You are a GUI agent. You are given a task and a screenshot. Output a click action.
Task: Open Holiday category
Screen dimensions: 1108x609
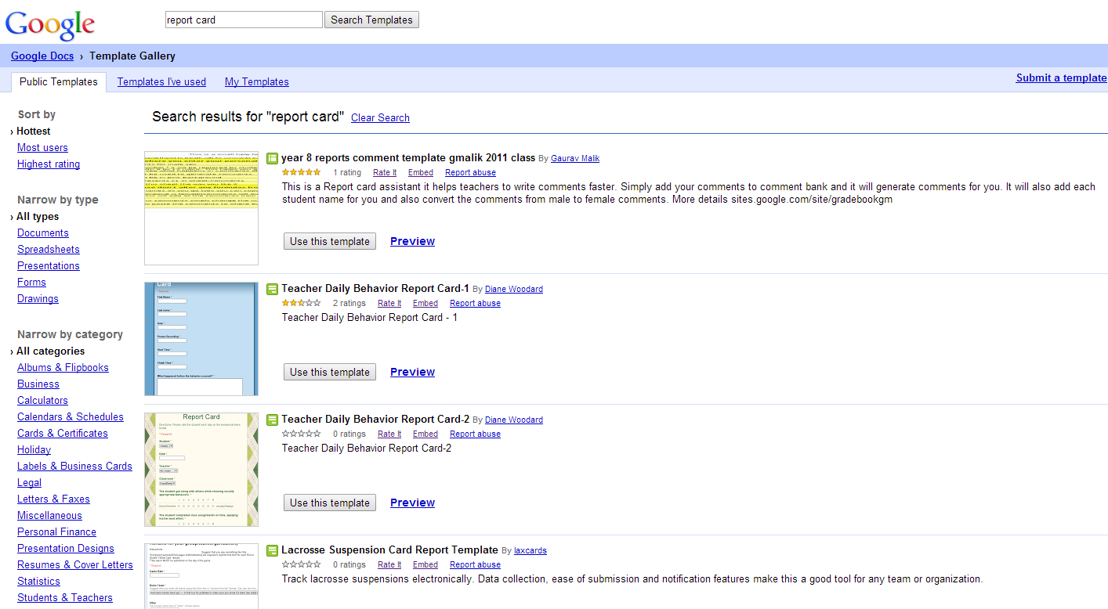pos(34,449)
